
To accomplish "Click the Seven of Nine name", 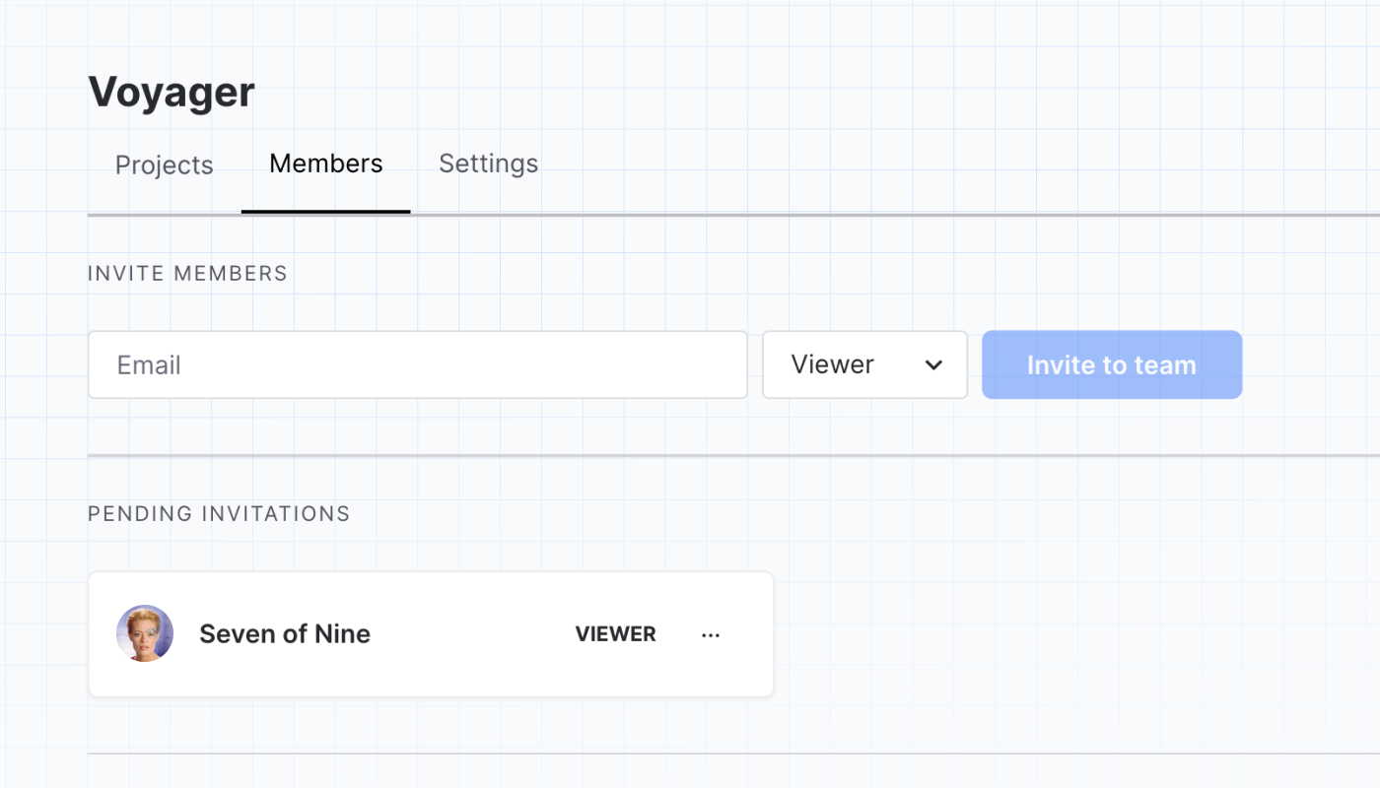I will (285, 634).
